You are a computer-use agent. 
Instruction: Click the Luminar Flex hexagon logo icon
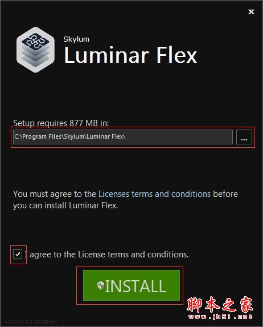(35, 50)
